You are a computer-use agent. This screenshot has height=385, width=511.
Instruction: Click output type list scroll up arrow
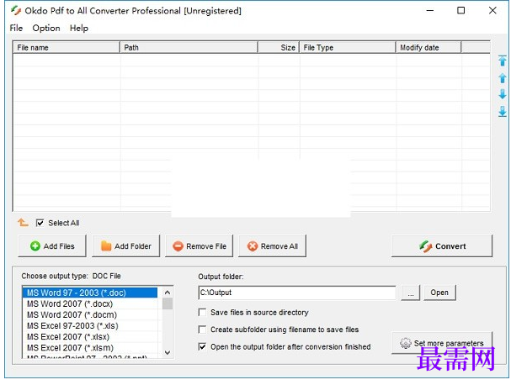(x=168, y=293)
